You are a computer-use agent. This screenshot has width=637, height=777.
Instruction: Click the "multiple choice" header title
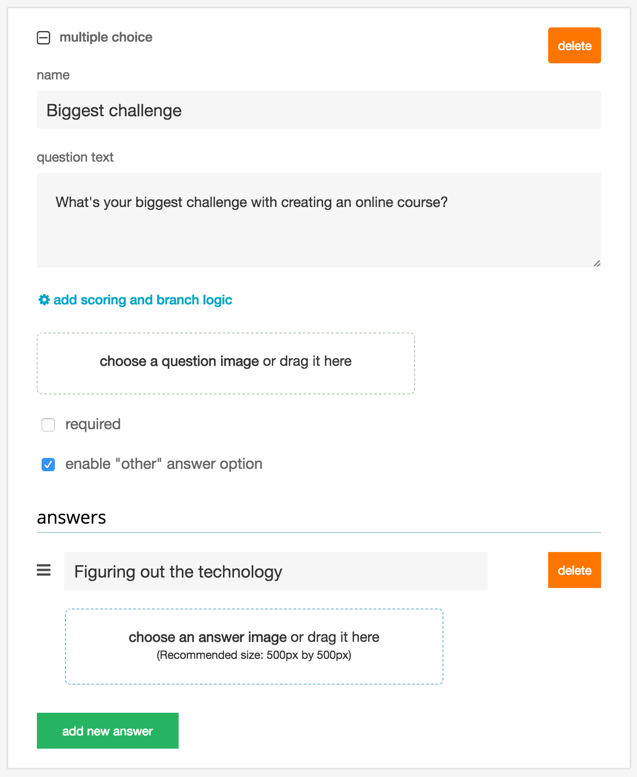pos(106,37)
